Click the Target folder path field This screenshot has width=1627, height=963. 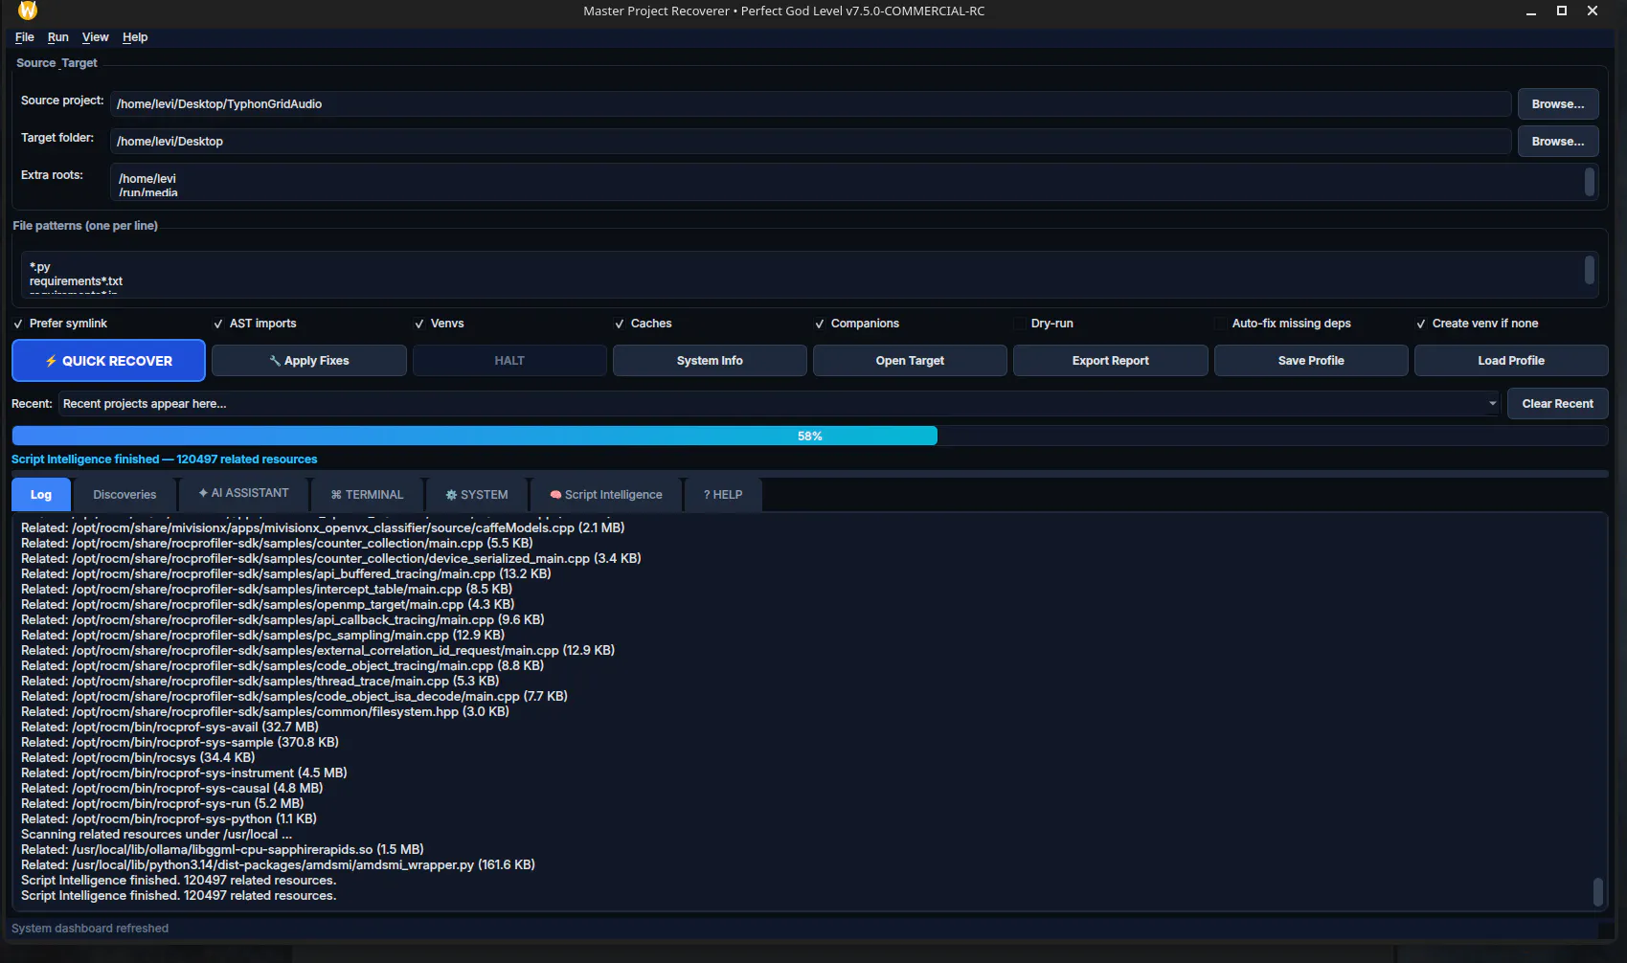[811, 142]
